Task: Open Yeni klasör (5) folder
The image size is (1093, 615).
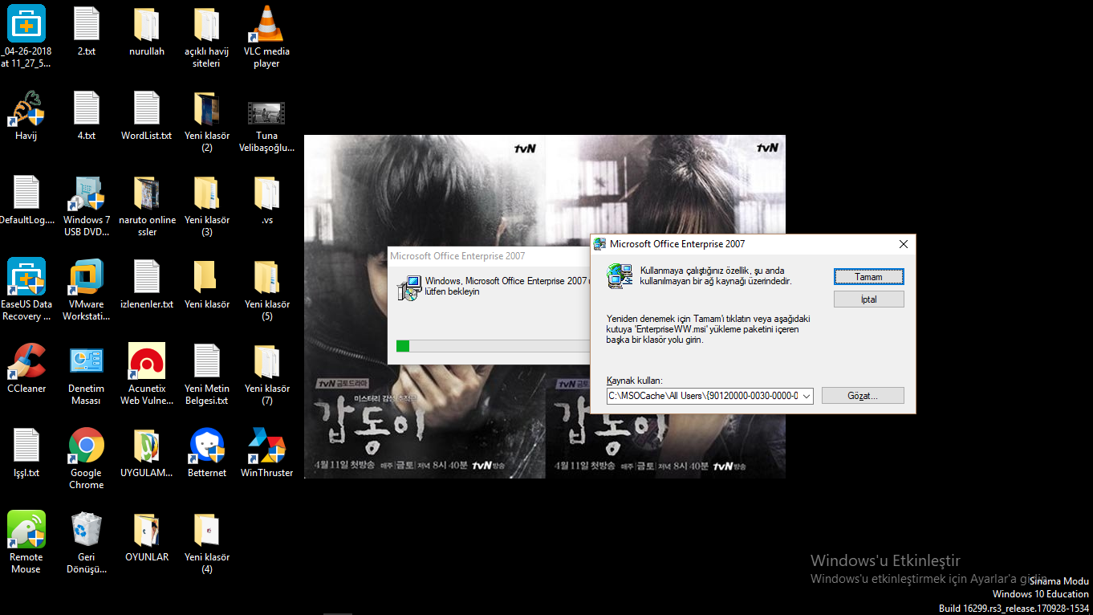Action: tap(266, 291)
